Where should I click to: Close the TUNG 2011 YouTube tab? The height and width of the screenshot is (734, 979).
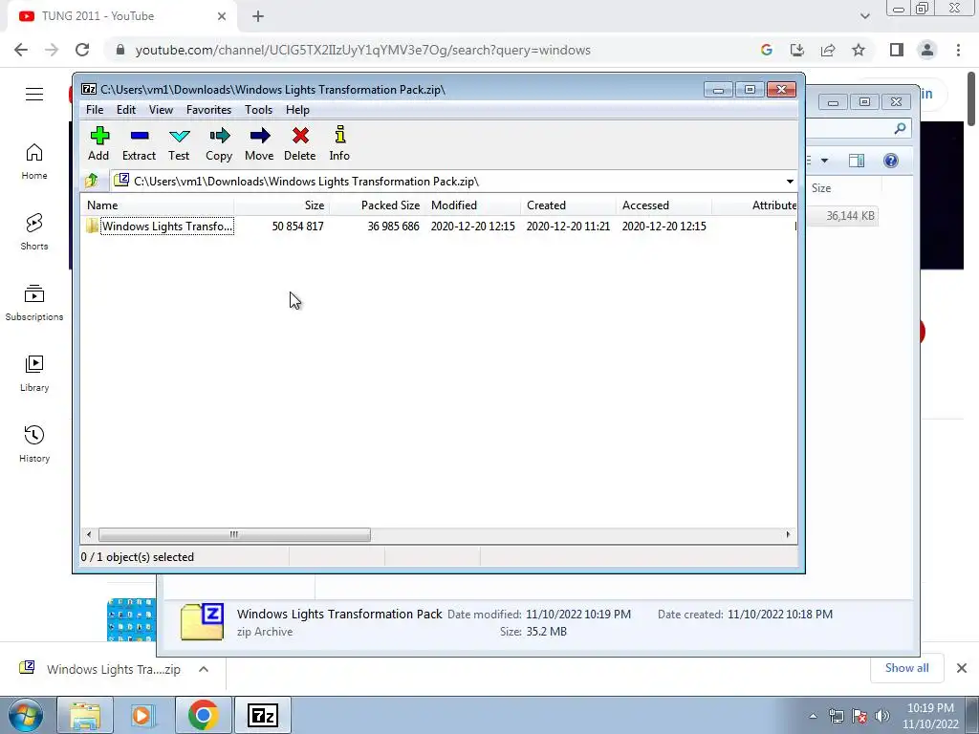pyautogui.click(x=222, y=16)
